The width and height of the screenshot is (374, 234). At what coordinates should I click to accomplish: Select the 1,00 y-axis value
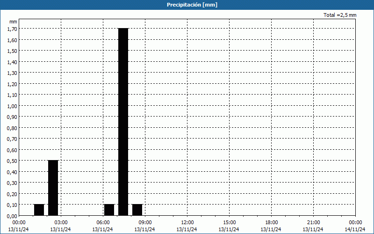(12, 106)
